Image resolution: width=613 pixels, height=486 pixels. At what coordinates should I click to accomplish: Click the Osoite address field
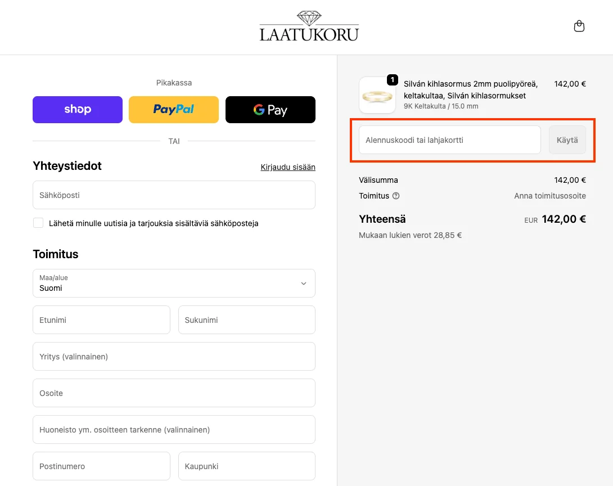(x=174, y=393)
